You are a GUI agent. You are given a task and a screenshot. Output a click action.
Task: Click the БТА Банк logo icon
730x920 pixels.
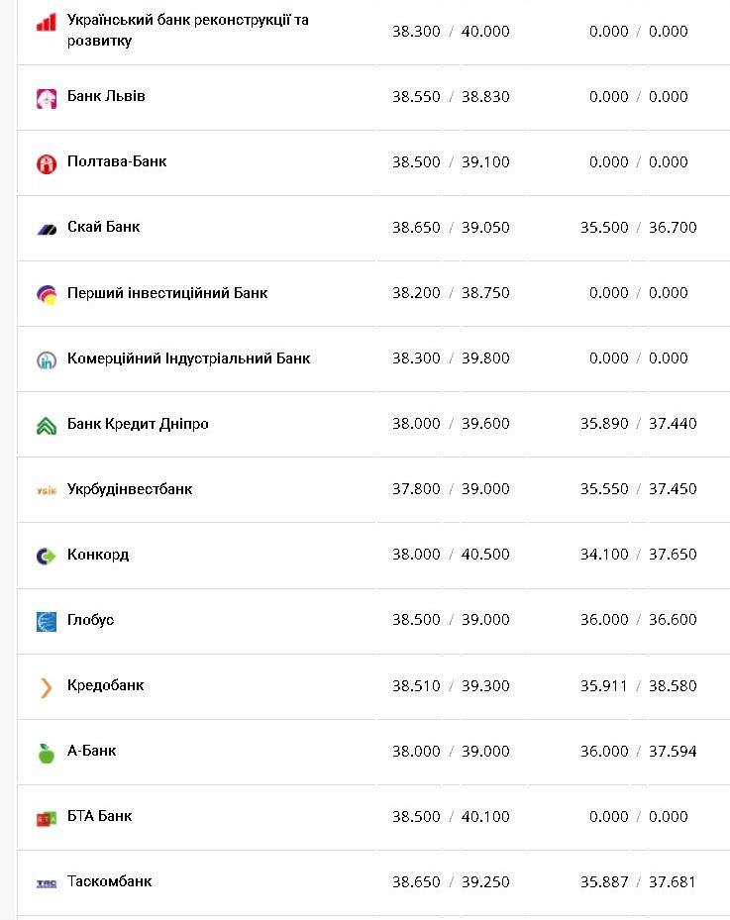(47, 818)
